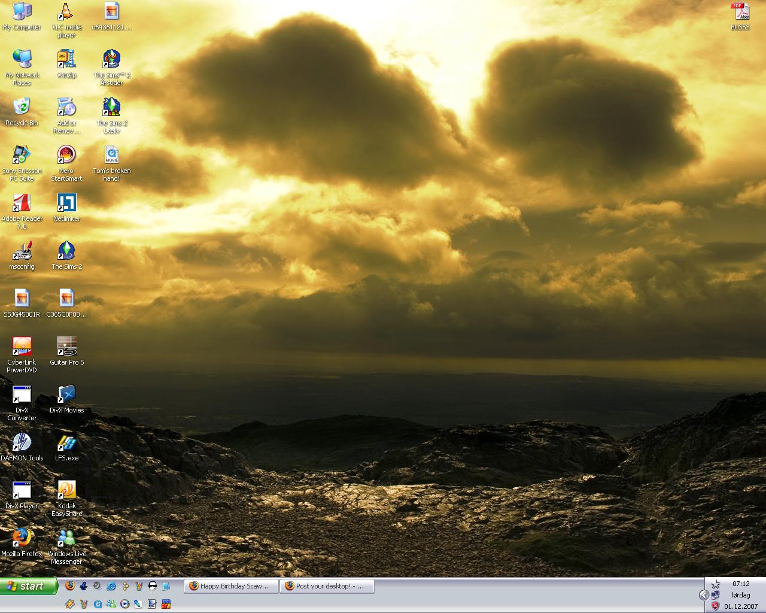Select the S5JG45001R file icon
766x613 pixels.
[22, 304]
